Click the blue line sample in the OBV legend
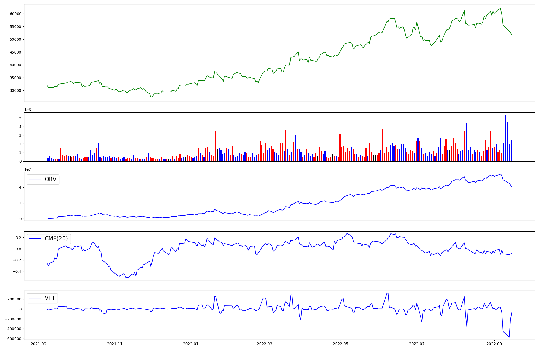 point(35,179)
